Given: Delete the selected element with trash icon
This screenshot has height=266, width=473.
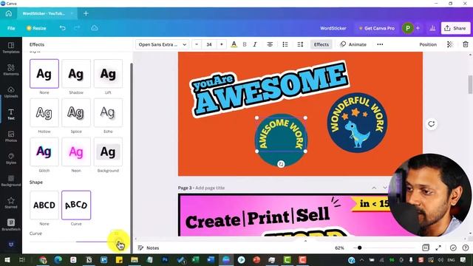Looking at the screenshot, I should pos(466,44).
